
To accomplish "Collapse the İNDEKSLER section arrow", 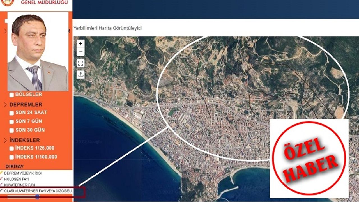I will 5,140.
